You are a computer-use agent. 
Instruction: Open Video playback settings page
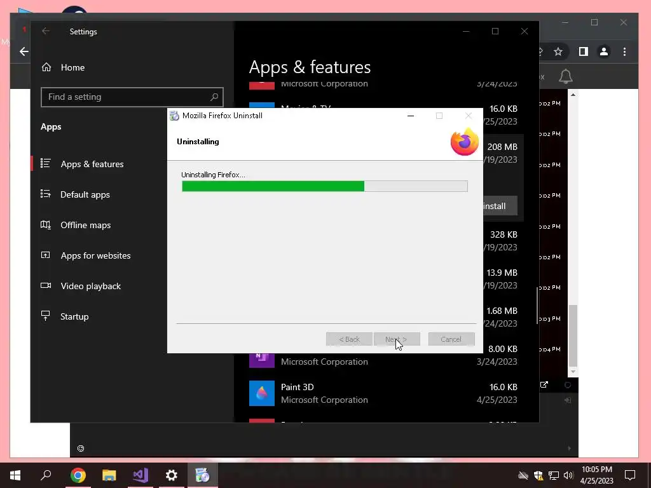tap(90, 286)
